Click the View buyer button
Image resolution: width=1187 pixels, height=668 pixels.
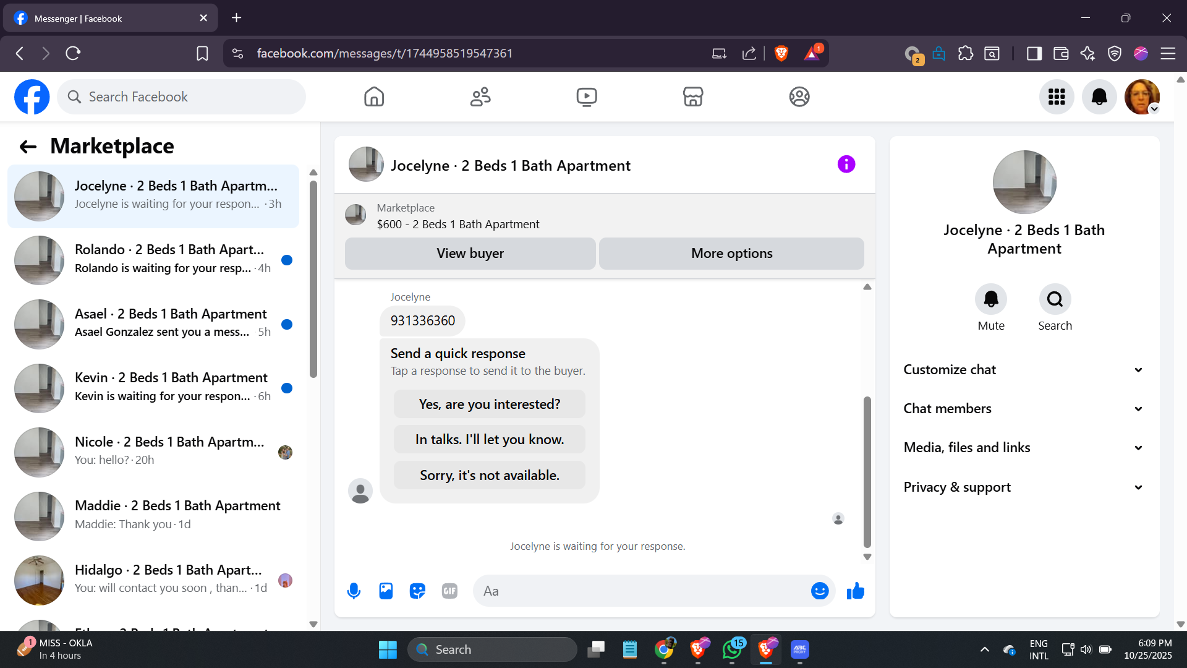click(470, 254)
